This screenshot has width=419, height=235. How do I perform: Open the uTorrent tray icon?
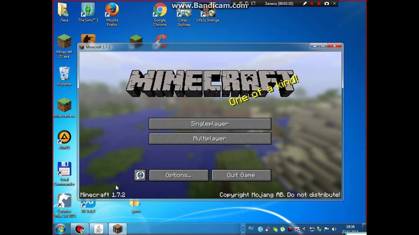[282, 229]
